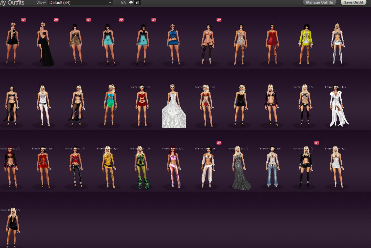371x248 pixels.
Task: Select the leopard print mini dress outfit
Action: point(76,44)
